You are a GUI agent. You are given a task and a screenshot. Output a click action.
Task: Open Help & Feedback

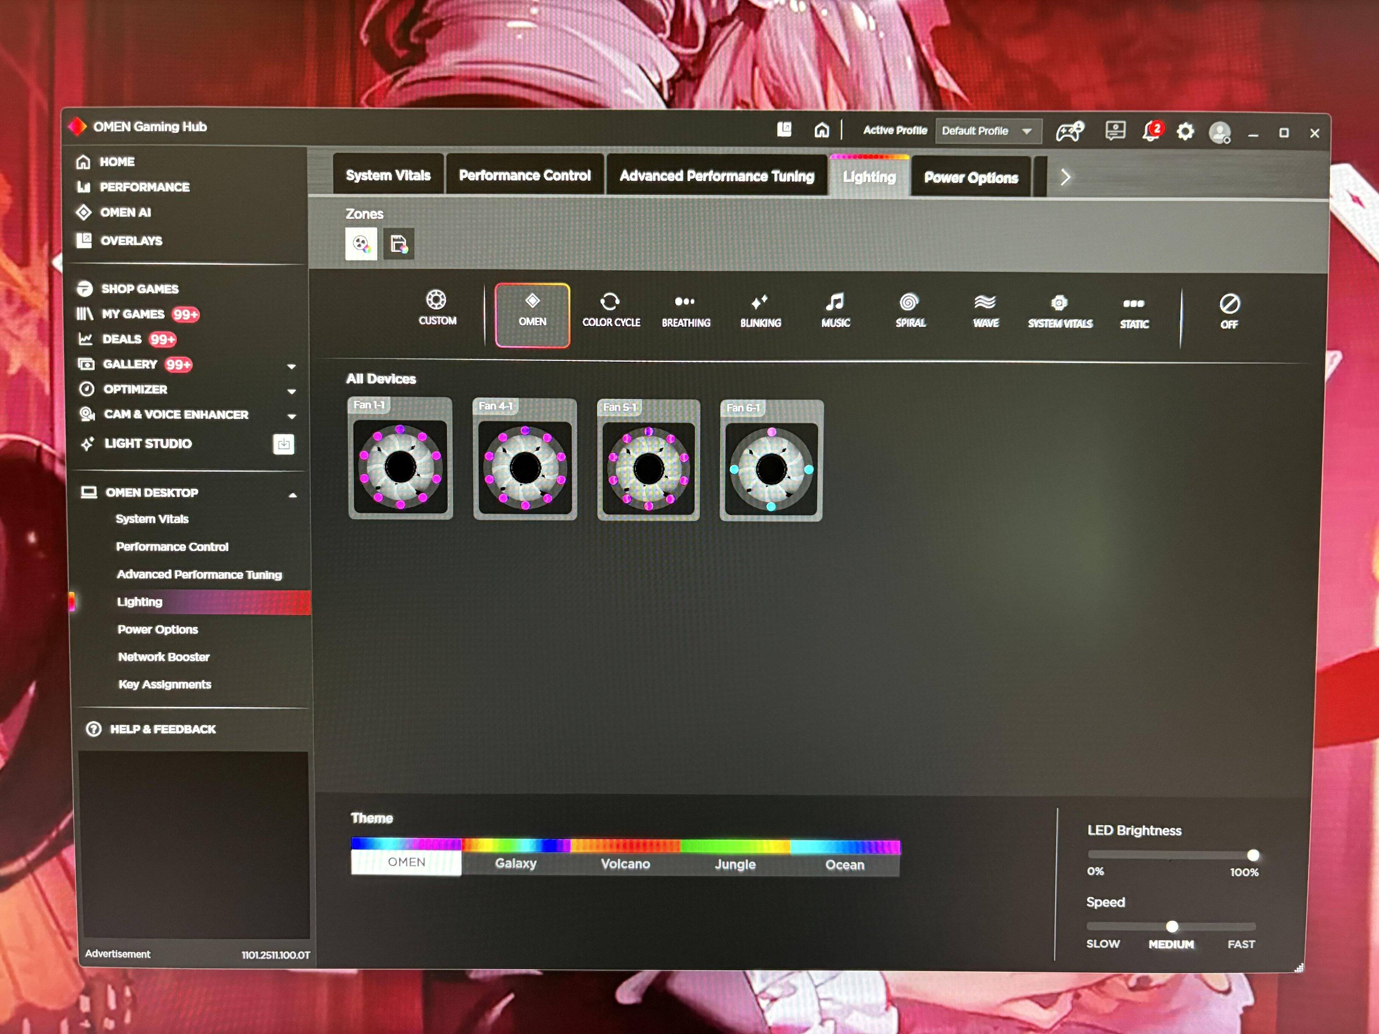151,729
